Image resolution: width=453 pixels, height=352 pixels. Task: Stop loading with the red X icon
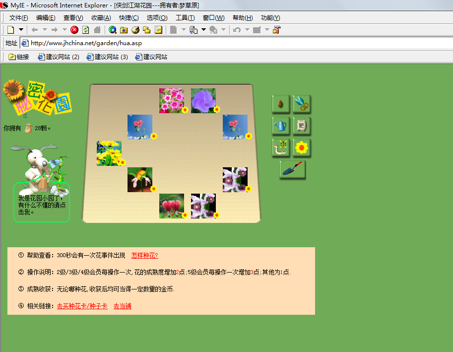(74, 30)
